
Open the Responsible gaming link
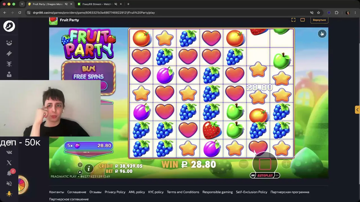point(217,192)
